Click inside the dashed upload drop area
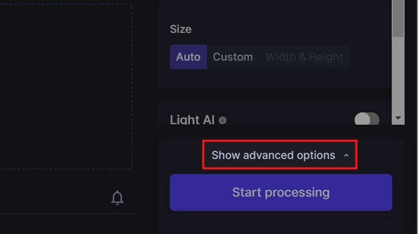Screen dimensions: 418x234 66,87
